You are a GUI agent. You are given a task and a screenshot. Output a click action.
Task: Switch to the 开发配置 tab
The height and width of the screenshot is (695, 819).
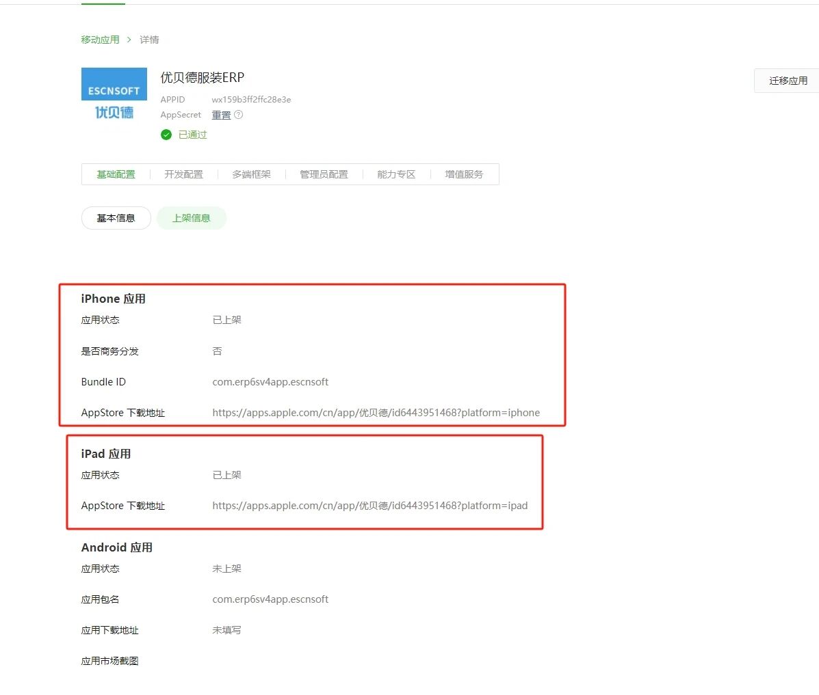click(x=183, y=174)
